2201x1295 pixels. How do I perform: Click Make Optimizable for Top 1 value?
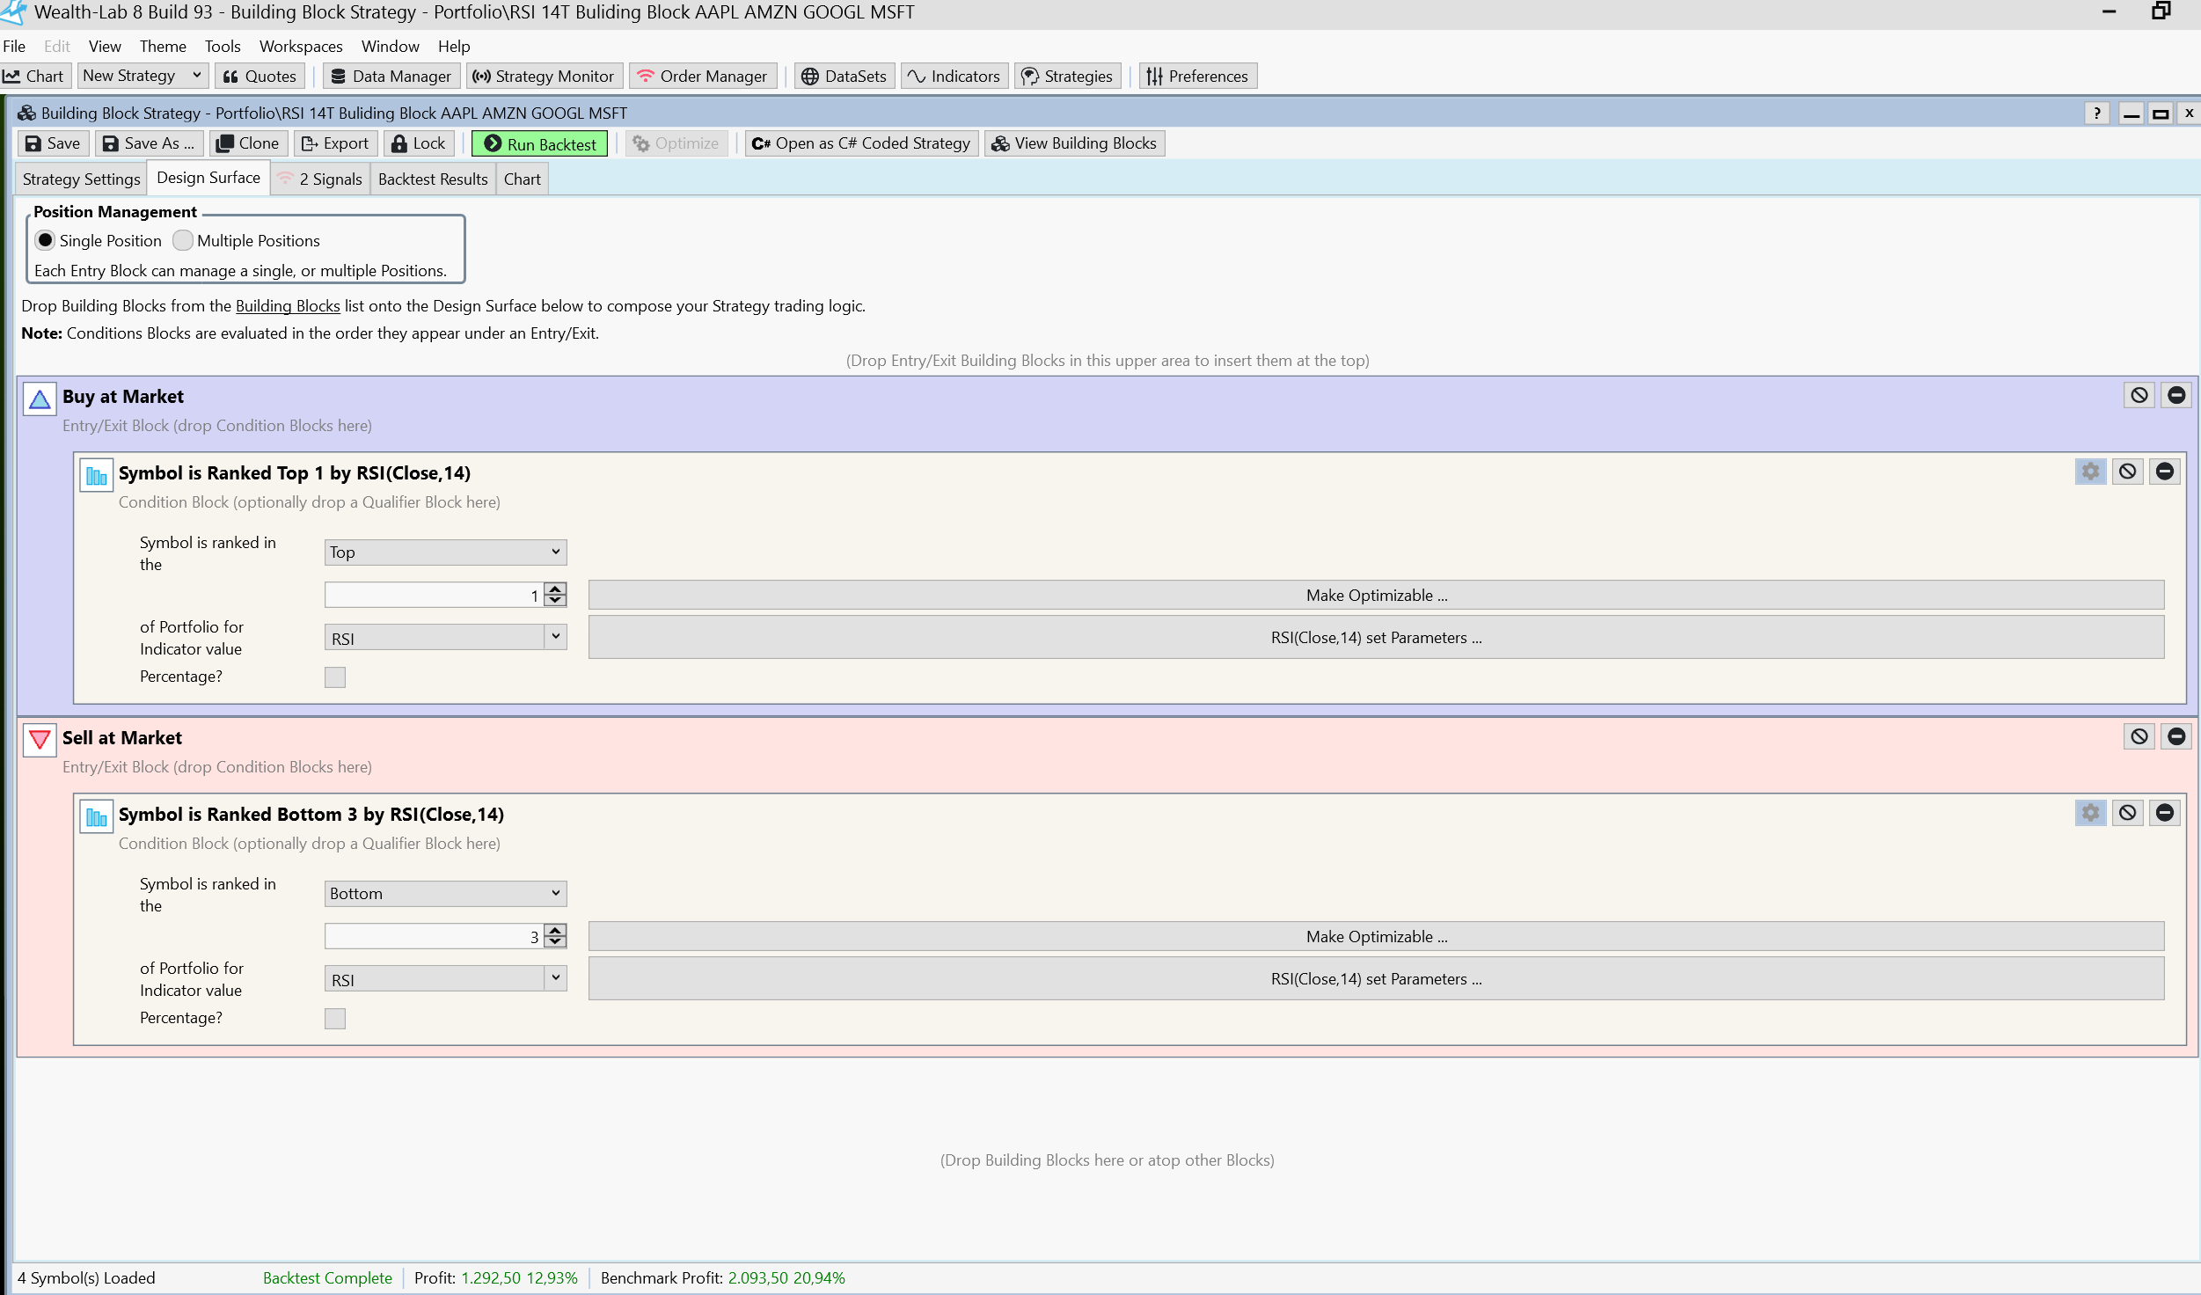1375,596
